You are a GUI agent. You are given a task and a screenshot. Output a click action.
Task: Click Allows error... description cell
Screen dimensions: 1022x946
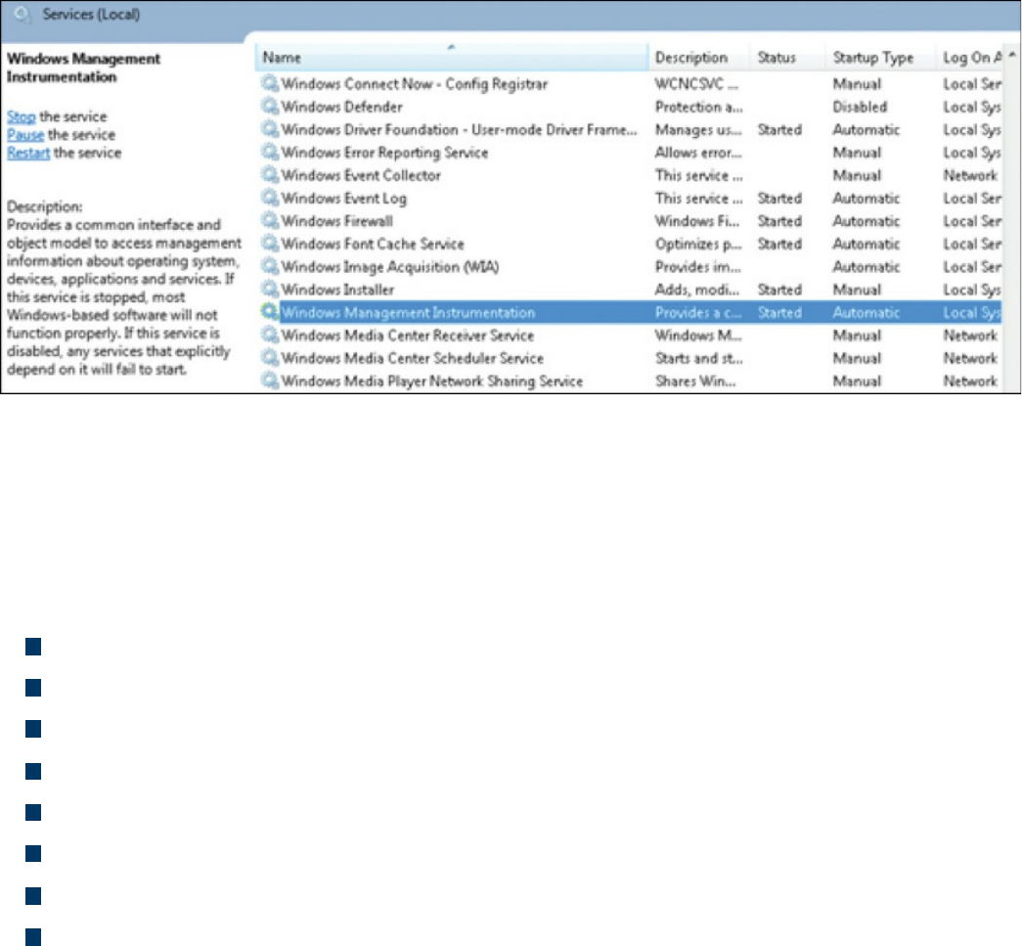pyautogui.click(x=698, y=153)
